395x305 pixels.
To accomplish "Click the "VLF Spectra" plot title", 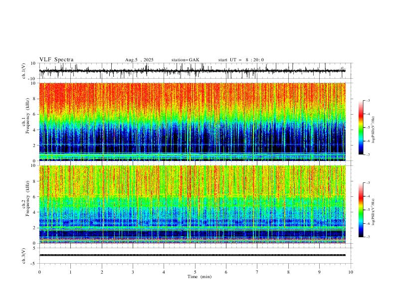I will (56, 60).
